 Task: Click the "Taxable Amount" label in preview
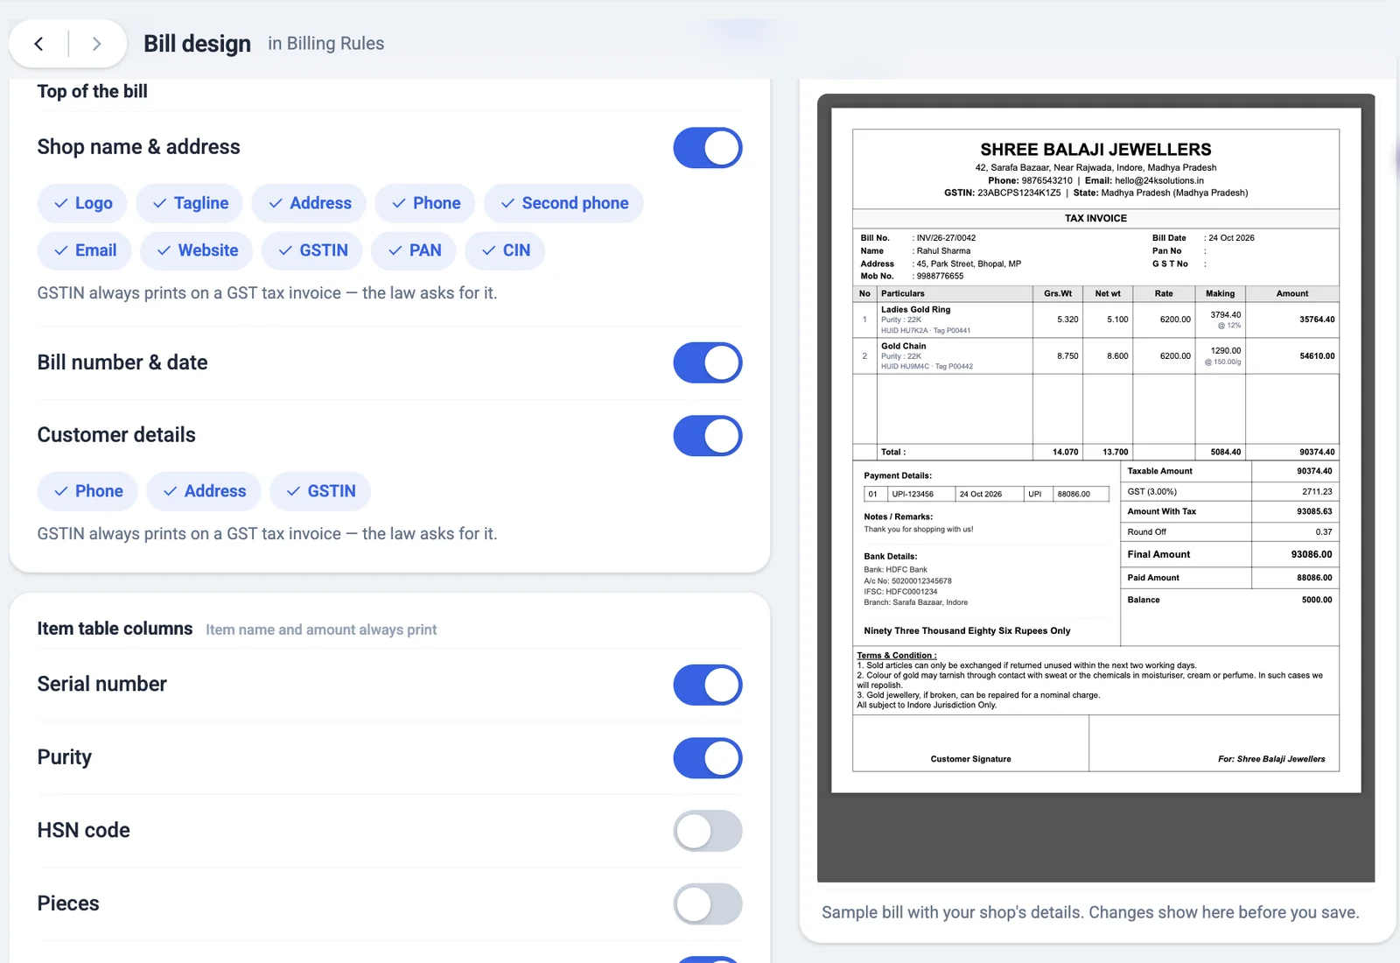(1159, 471)
